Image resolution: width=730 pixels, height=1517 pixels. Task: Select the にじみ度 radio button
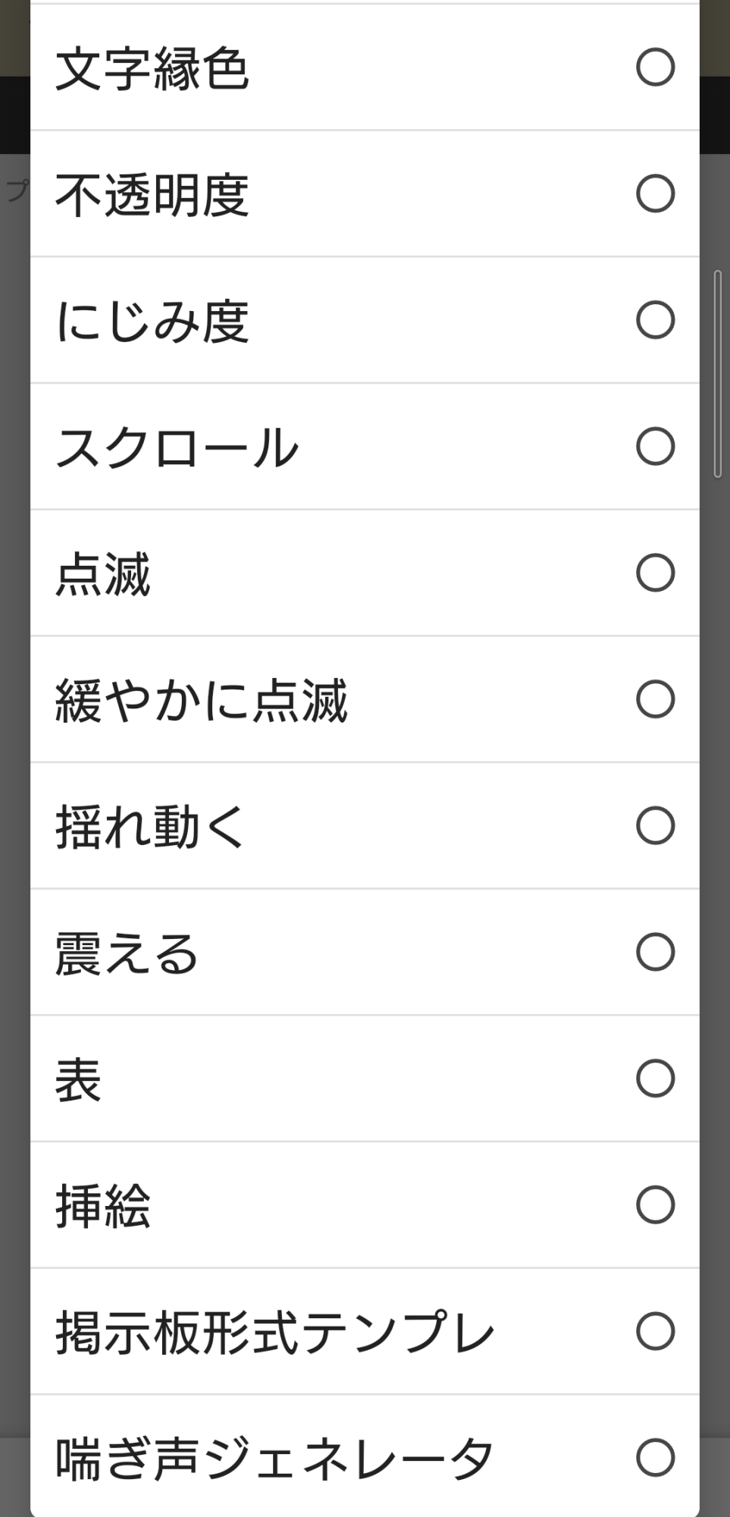[x=655, y=319]
